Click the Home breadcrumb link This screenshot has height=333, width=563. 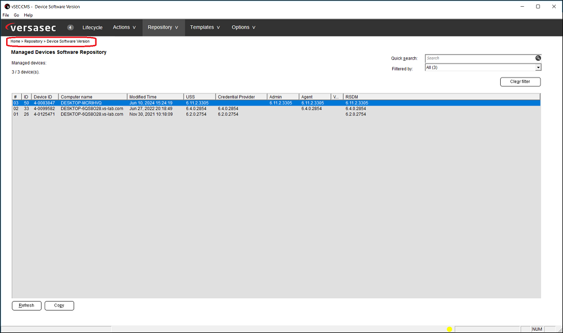point(15,42)
